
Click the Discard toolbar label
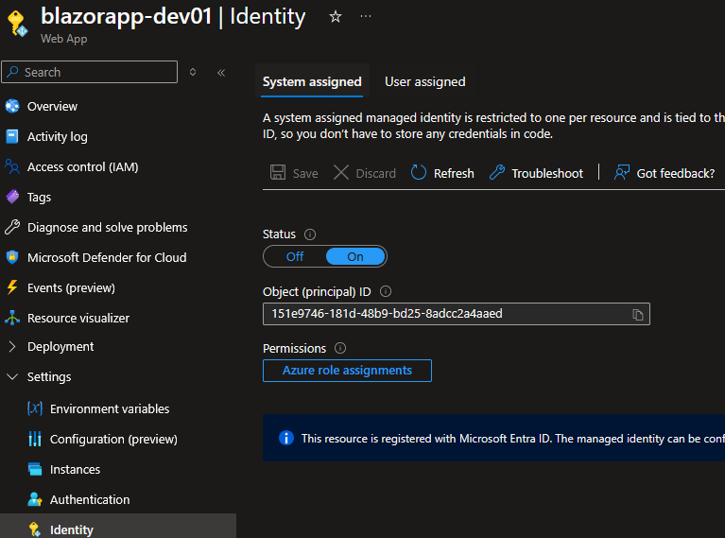click(375, 173)
